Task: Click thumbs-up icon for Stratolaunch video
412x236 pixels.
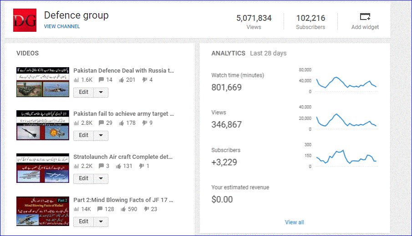Action: (118, 166)
